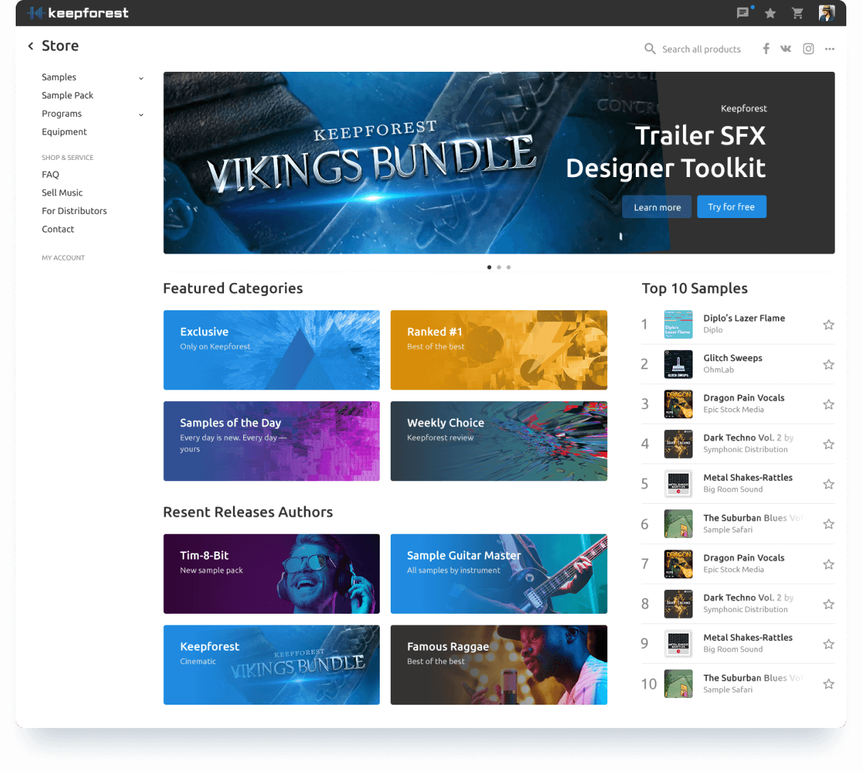Image resolution: width=862 pixels, height=771 pixels.
Task: Open the more options ellipsis
Action: coord(830,49)
